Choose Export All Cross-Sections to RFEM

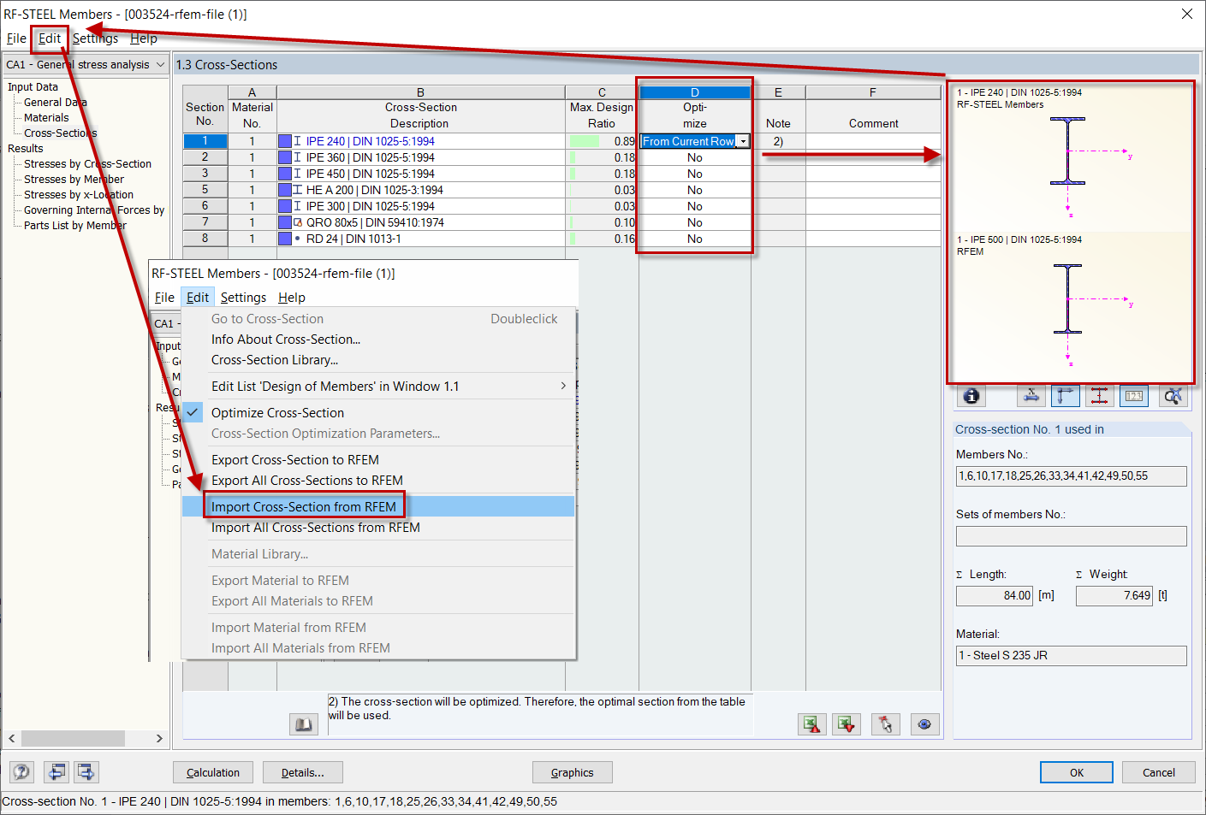coord(378,481)
